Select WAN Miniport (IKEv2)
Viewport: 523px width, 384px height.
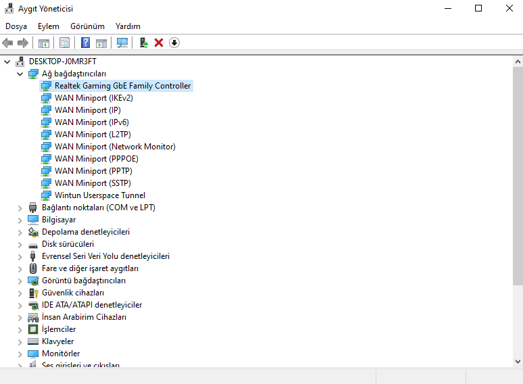point(94,98)
